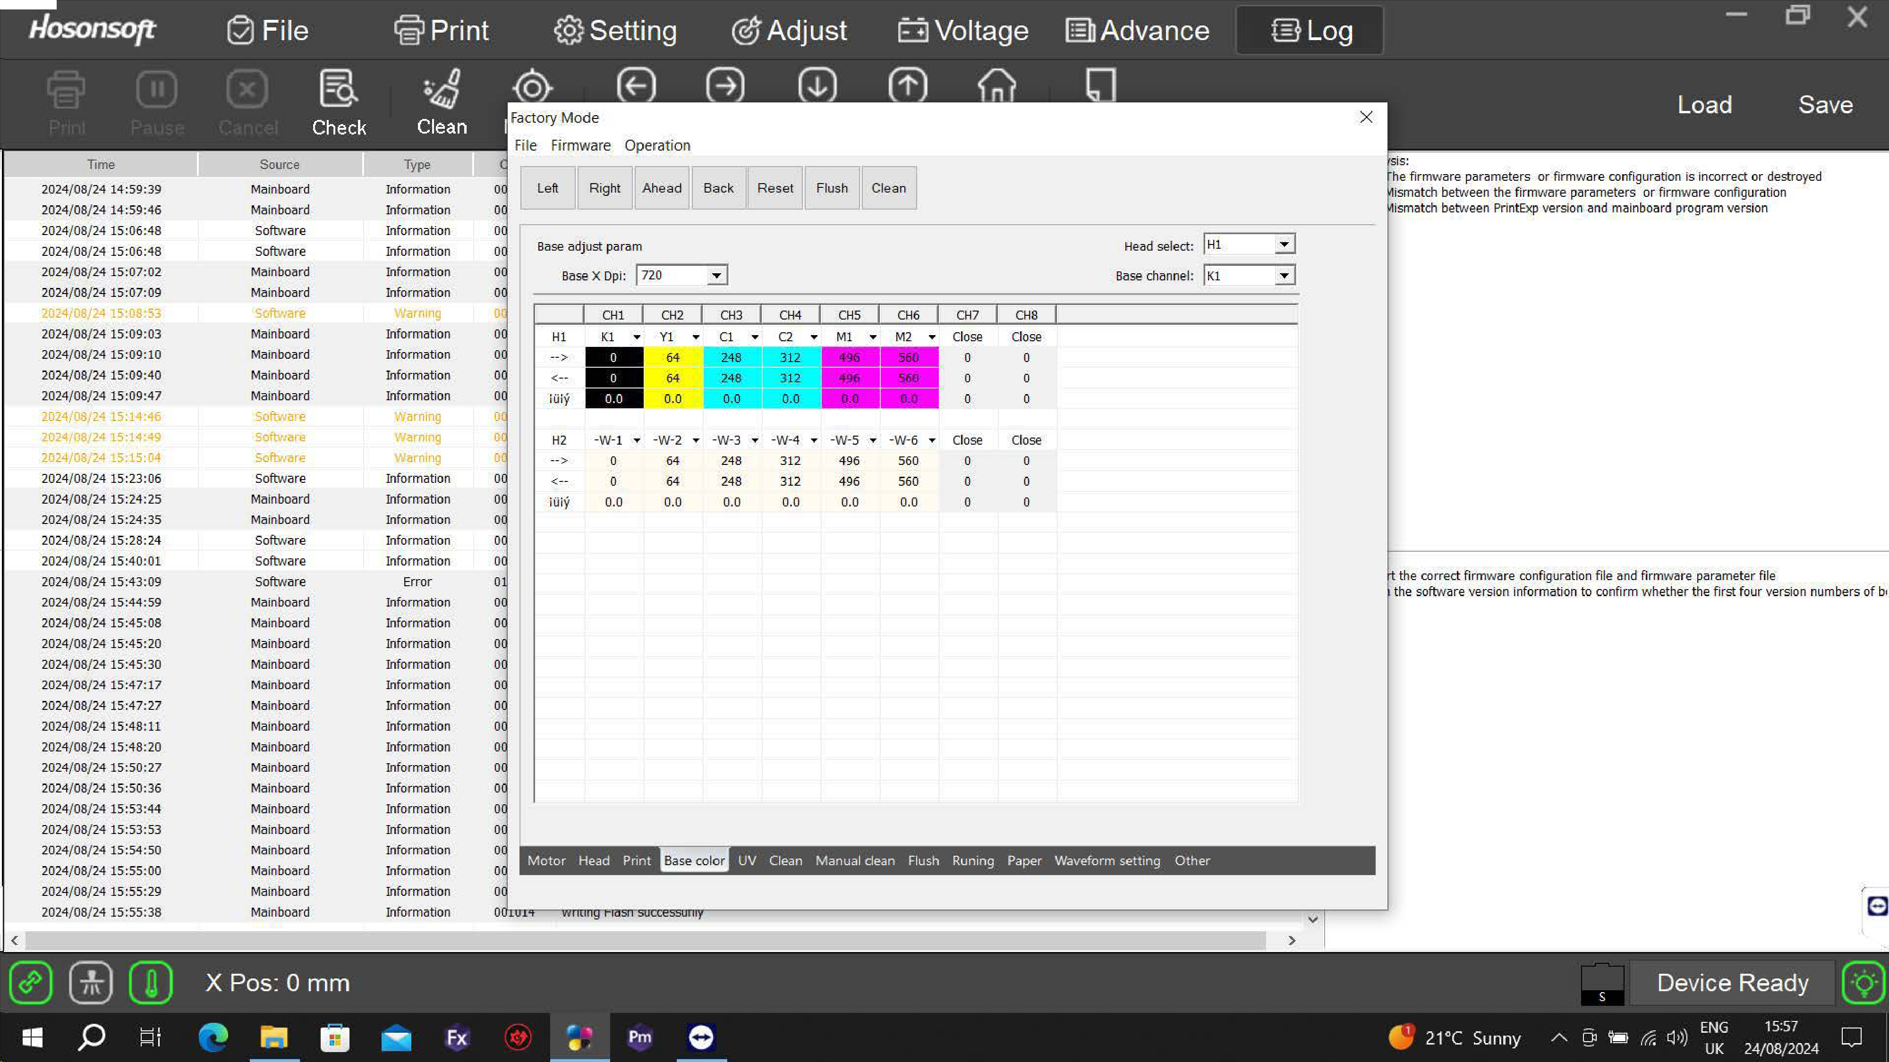Toggle the green light bulb icon
1889x1062 pixels.
point(1863,982)
